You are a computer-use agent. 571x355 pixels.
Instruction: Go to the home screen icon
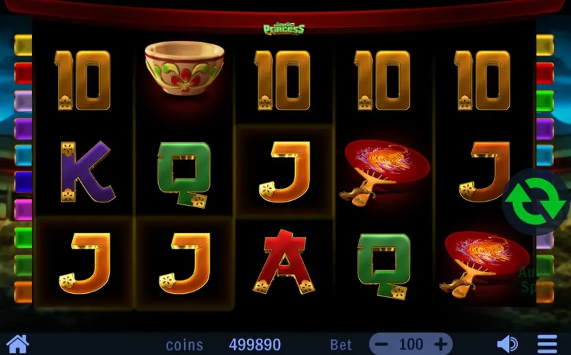(18, 343)
